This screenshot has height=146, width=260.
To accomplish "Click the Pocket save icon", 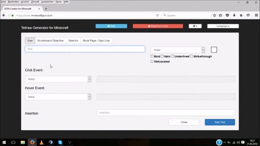I will coord(227,15).
